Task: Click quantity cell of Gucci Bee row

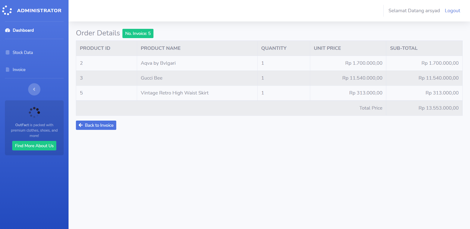Action: tap(283, 78)
